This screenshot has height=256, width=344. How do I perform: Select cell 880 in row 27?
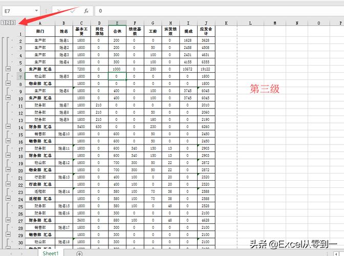117,220
